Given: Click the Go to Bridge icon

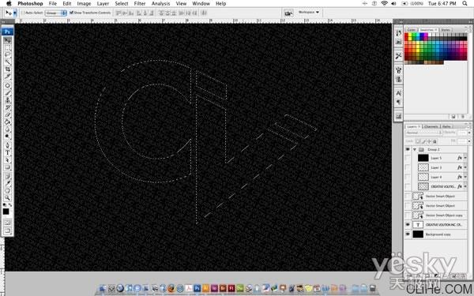Looking at the screenshot, I should pyautogui.click(x=288, y=13).
